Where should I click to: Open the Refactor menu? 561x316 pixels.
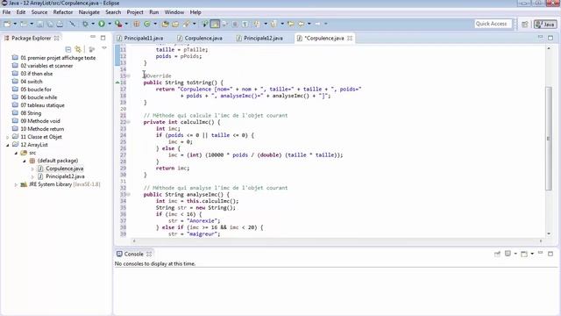[63, 12]
